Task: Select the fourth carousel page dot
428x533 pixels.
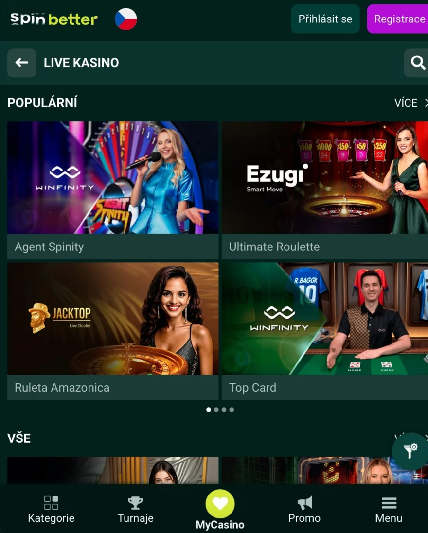Action: point(232,410)
